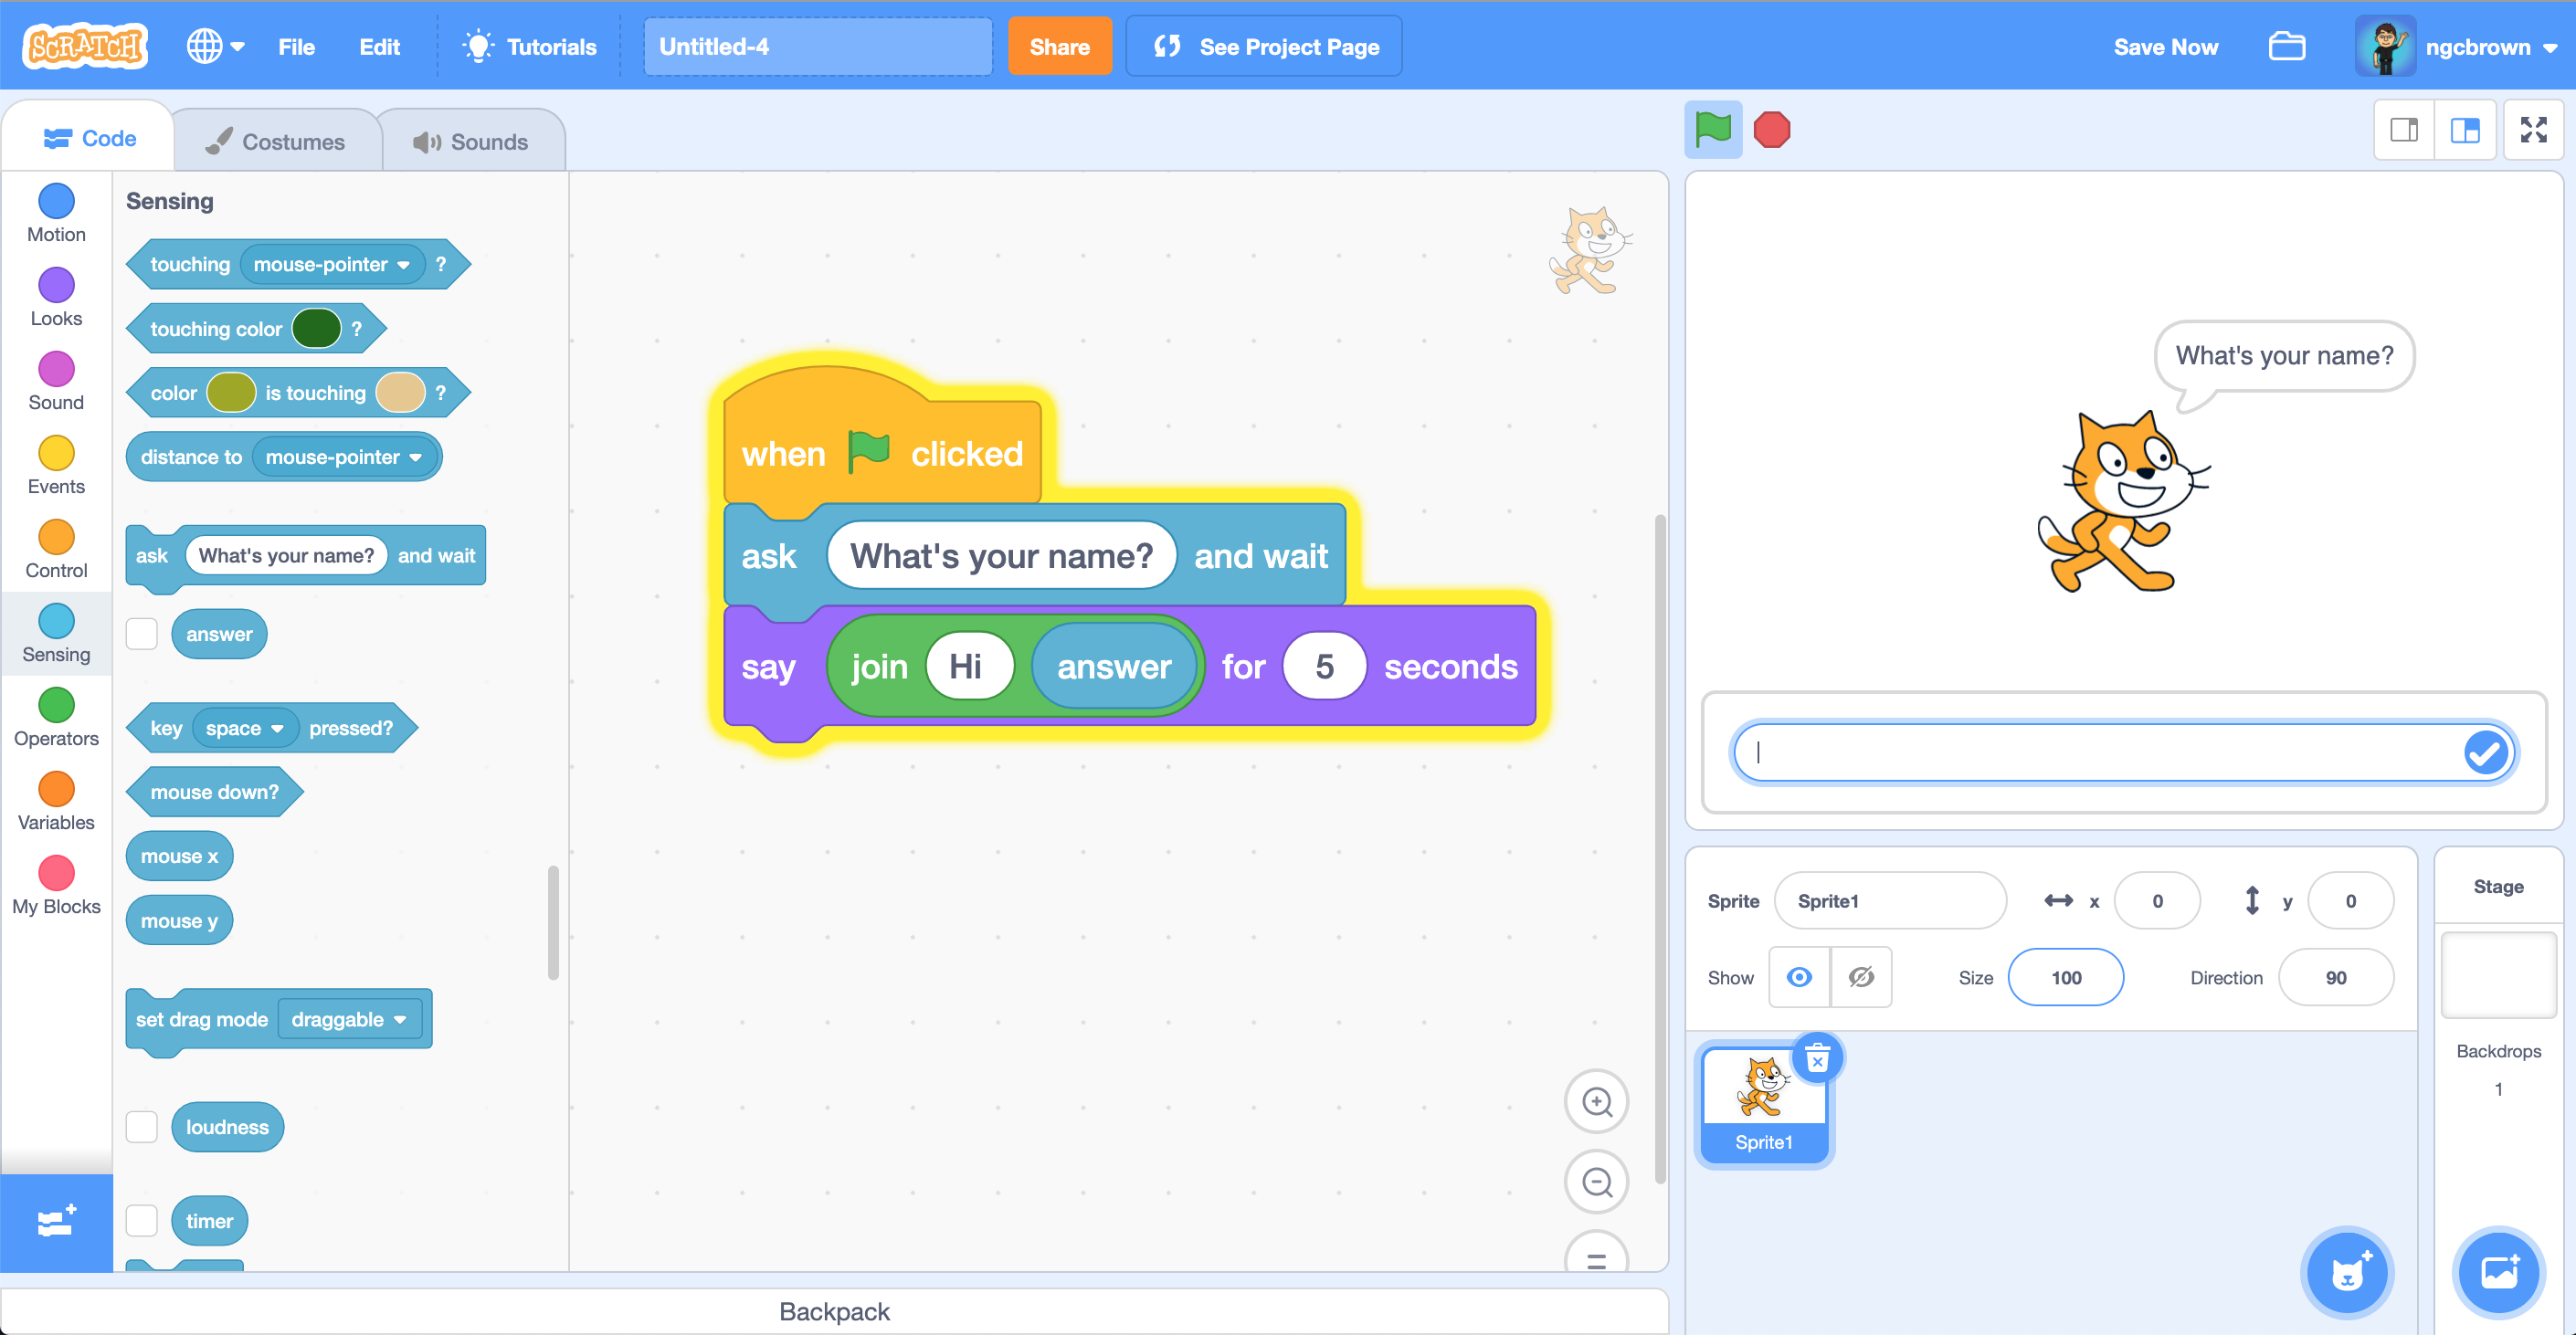This screenshot has width=2576, height=1335.
Task: Click the Direction field showing 90
Action: pos(2336,977)
